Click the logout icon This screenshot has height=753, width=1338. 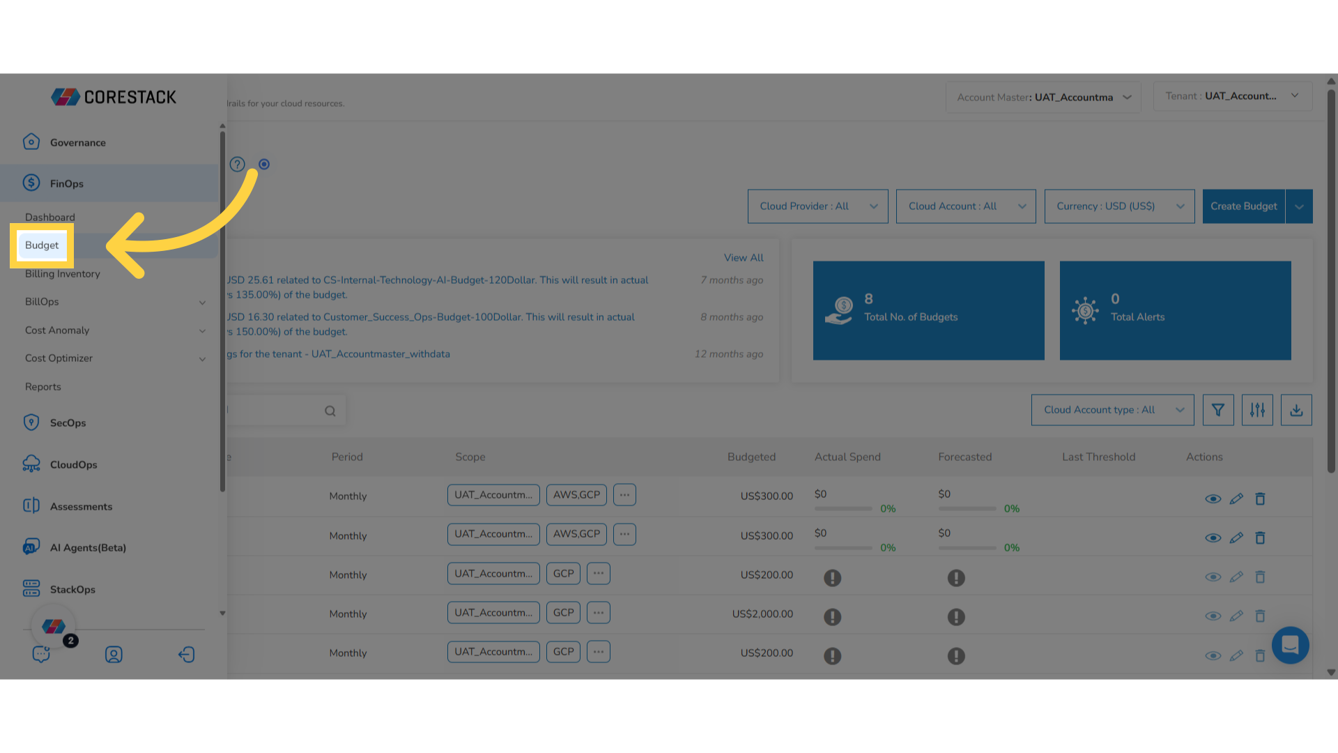point(186,654)
